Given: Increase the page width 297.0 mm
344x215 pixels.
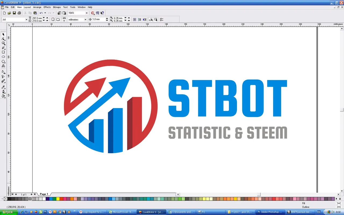Looking at the screenshot, I should [x=47, y=18].
